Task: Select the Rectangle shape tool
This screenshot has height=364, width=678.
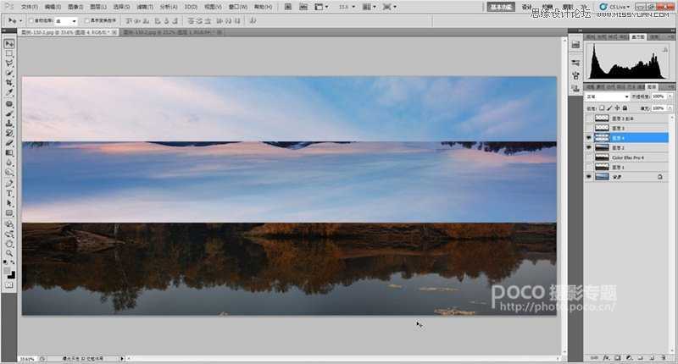Action: (x=9, y=212)
